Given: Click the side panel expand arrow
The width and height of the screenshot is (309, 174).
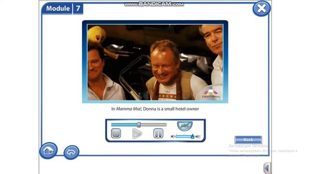Looking at the screenshot, I should pos(267,168).
